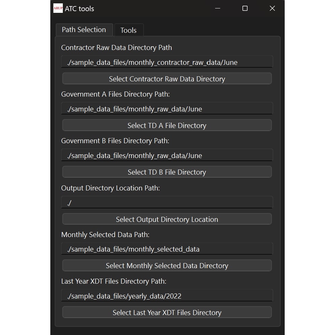Maximize the ATC tools window
The height and width of the screenshot is (335, 335).
coord(245,8)
